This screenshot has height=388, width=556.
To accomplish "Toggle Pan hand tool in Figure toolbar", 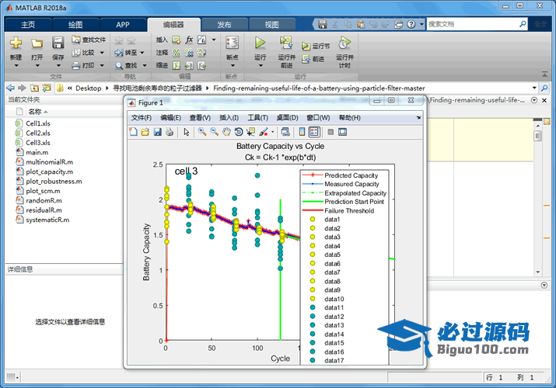I will [x=226, y=132].
